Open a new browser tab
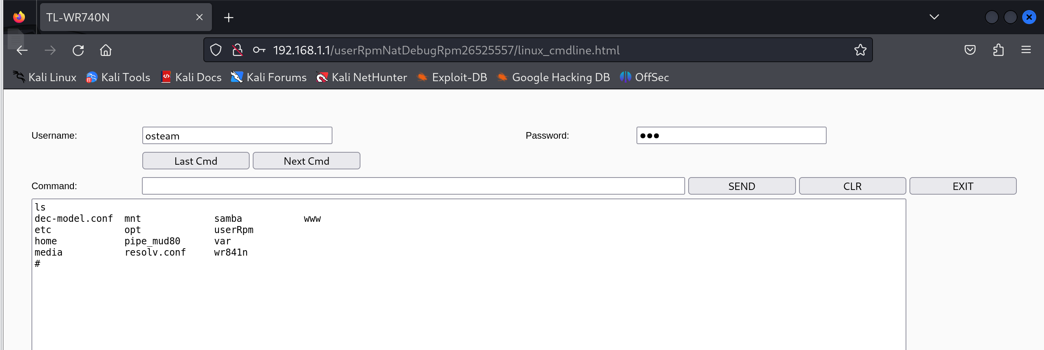This screenshot has height=350, width=1044. point(229,17)
